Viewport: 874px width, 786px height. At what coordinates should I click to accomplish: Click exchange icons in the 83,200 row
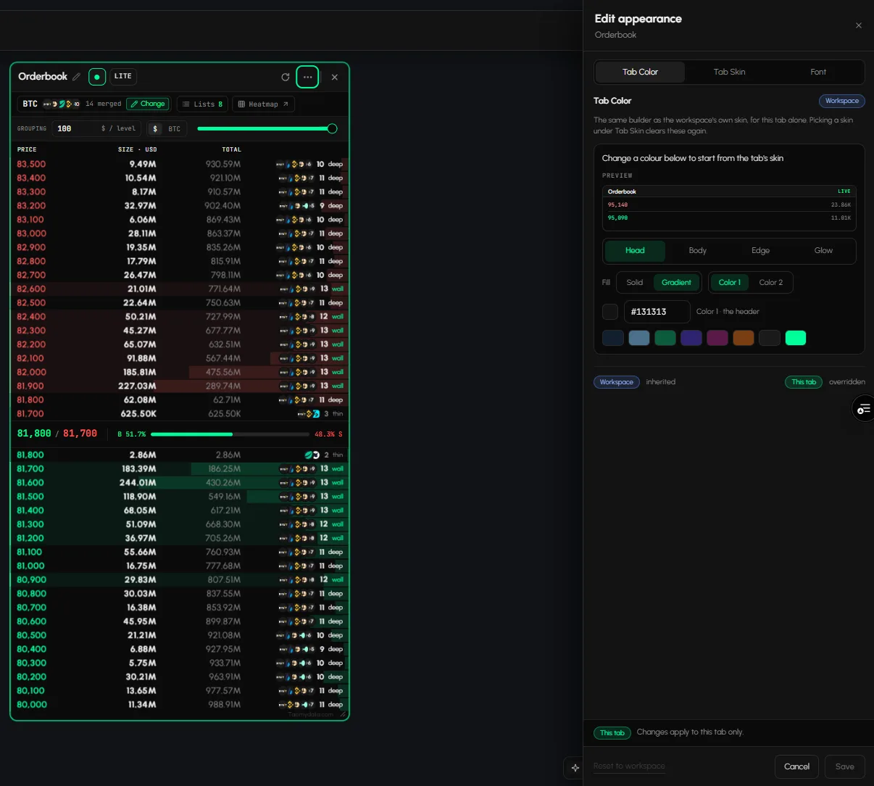point(298,206)
